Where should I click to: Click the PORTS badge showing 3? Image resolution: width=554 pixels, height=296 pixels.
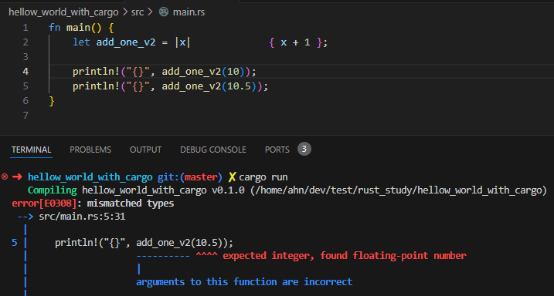304,149
